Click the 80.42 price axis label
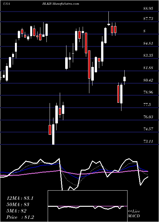 tap(148, 80)
